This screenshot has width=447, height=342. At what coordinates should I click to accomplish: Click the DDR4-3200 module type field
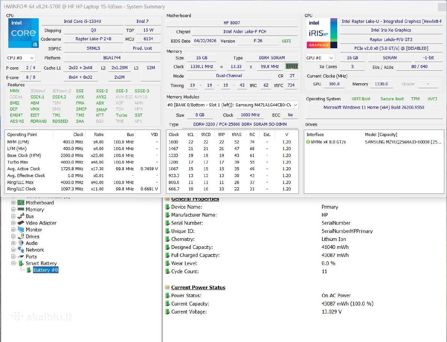pos(240,124)
